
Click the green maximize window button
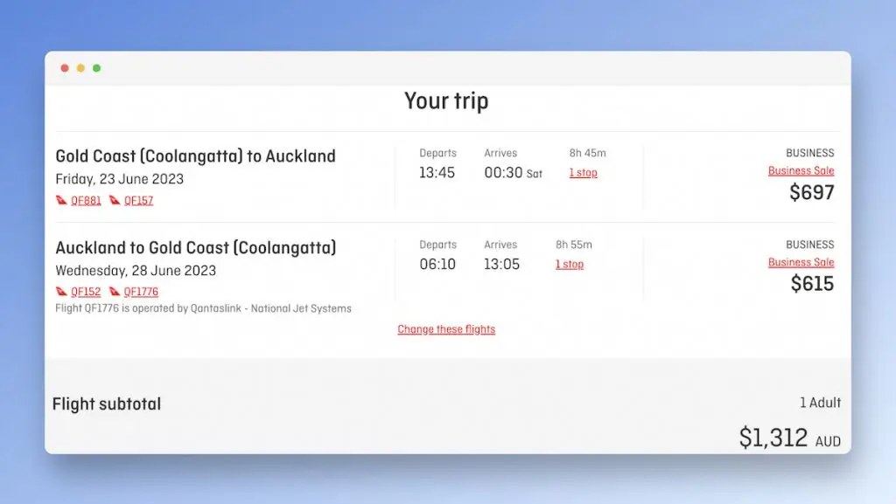click(x=96, y=68)
